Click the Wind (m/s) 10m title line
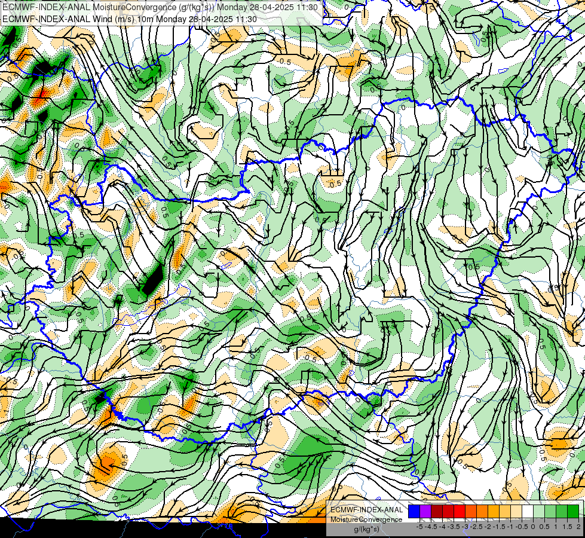 (130, 19)
